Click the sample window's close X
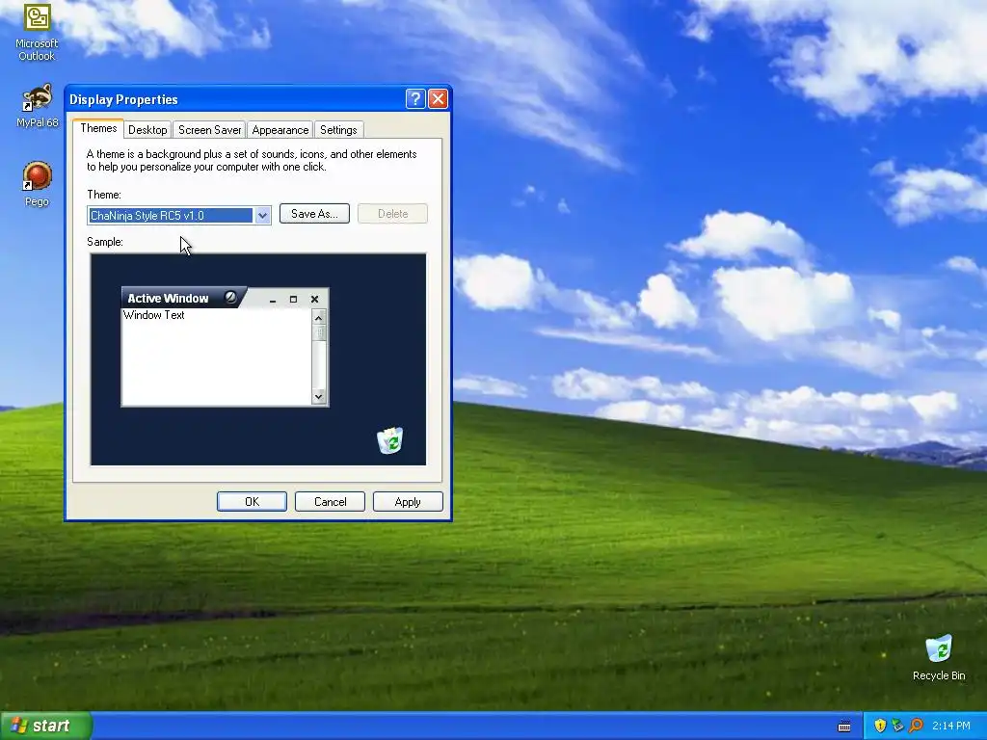Screen dimensions: 987x740 coord(315,300)
